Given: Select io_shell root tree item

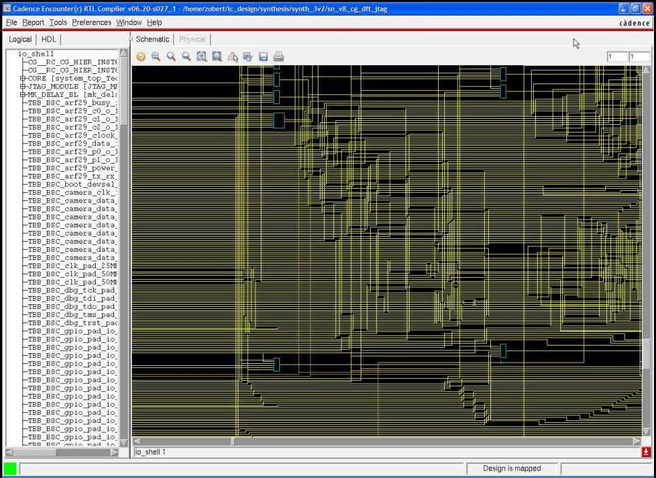Looking at the screenshot, I should pos(36,54).
